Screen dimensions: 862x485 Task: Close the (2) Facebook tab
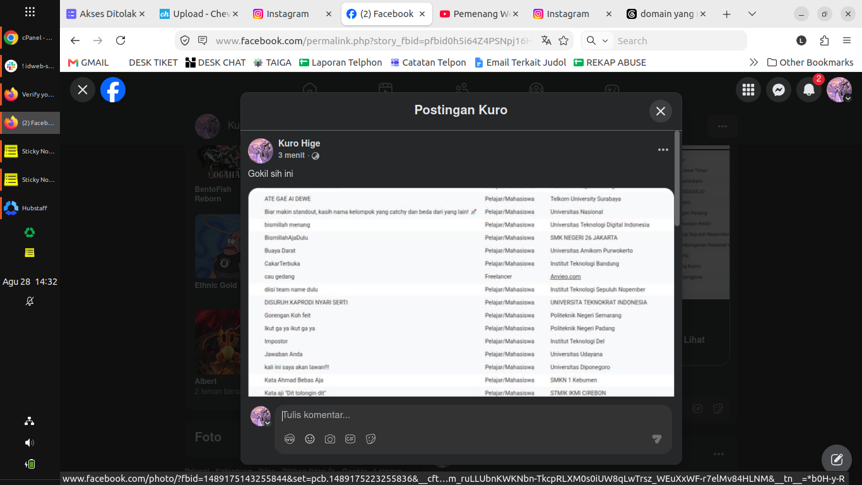(x=422, y=14)
